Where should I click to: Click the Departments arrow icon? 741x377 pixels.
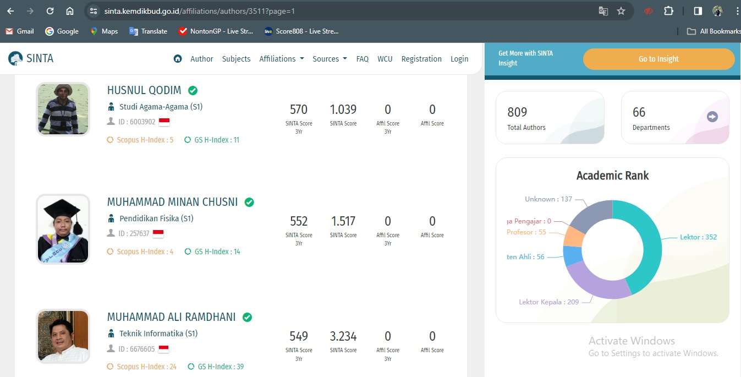tap(712, 117)
